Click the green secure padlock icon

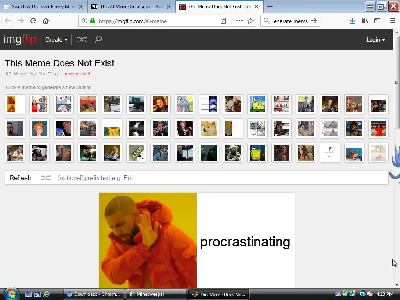point(93,21)
